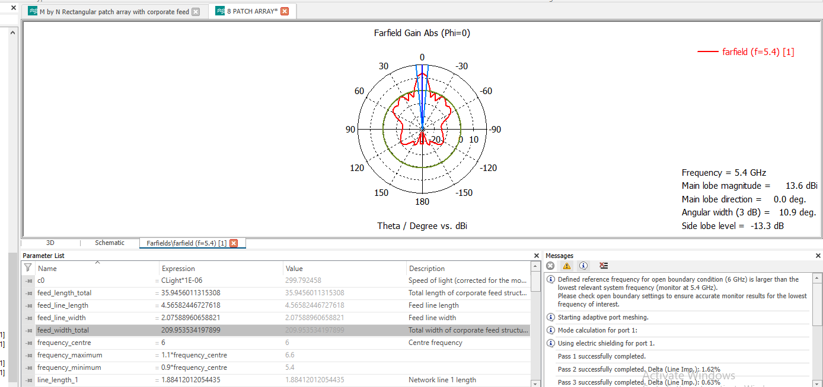Click the error filter icon in Messages
Image resolution: width=823 pixels, height=387 pixels.
point(550,266)
